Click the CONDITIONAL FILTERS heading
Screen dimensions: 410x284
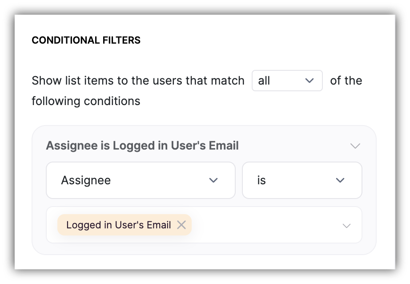coord(86,40)
